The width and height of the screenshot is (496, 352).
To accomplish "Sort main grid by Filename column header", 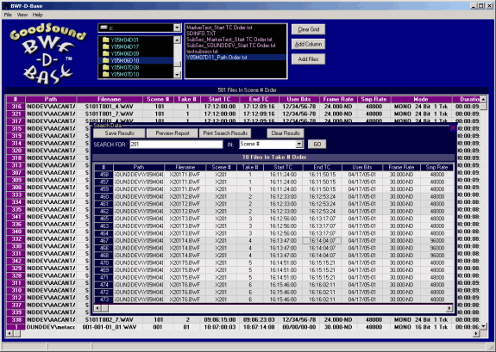I will 110,99.
